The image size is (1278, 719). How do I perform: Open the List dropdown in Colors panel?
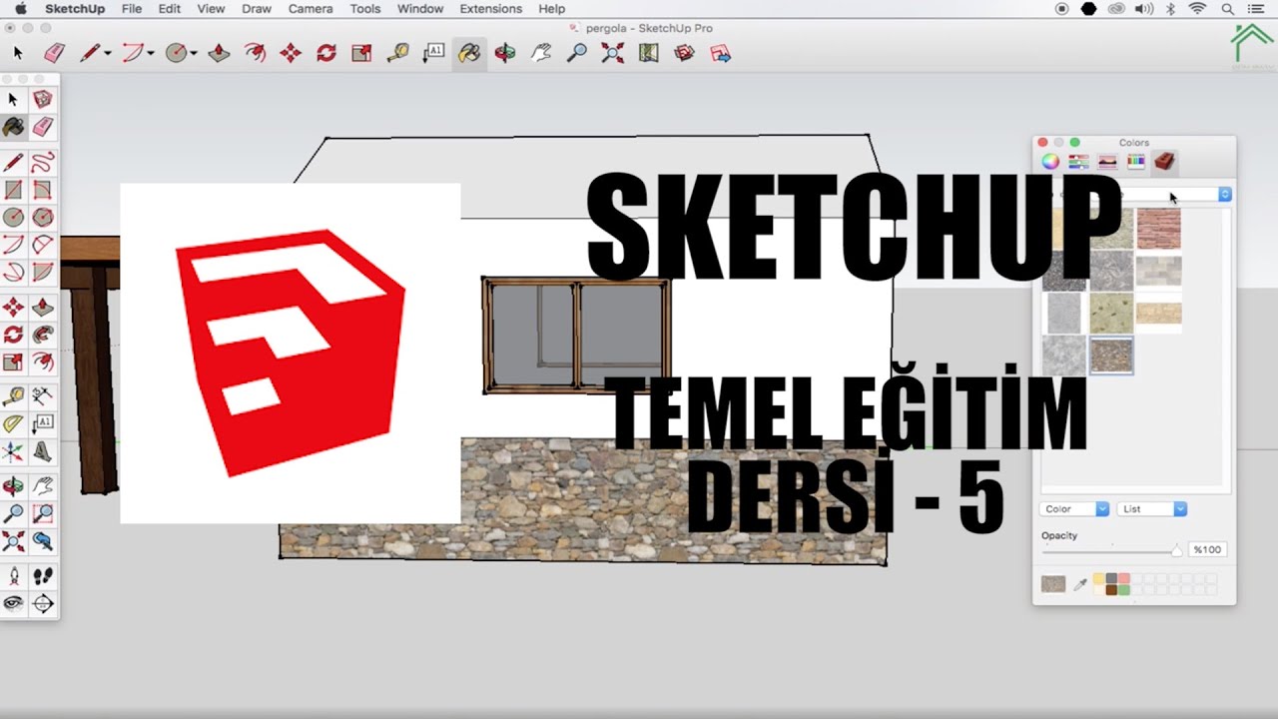[1152, 509]
